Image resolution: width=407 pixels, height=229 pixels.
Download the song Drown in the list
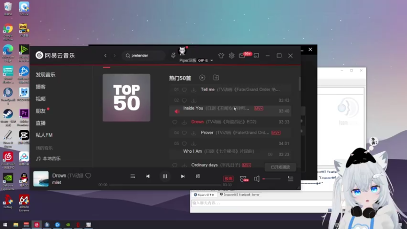click(x=184, y=122)
